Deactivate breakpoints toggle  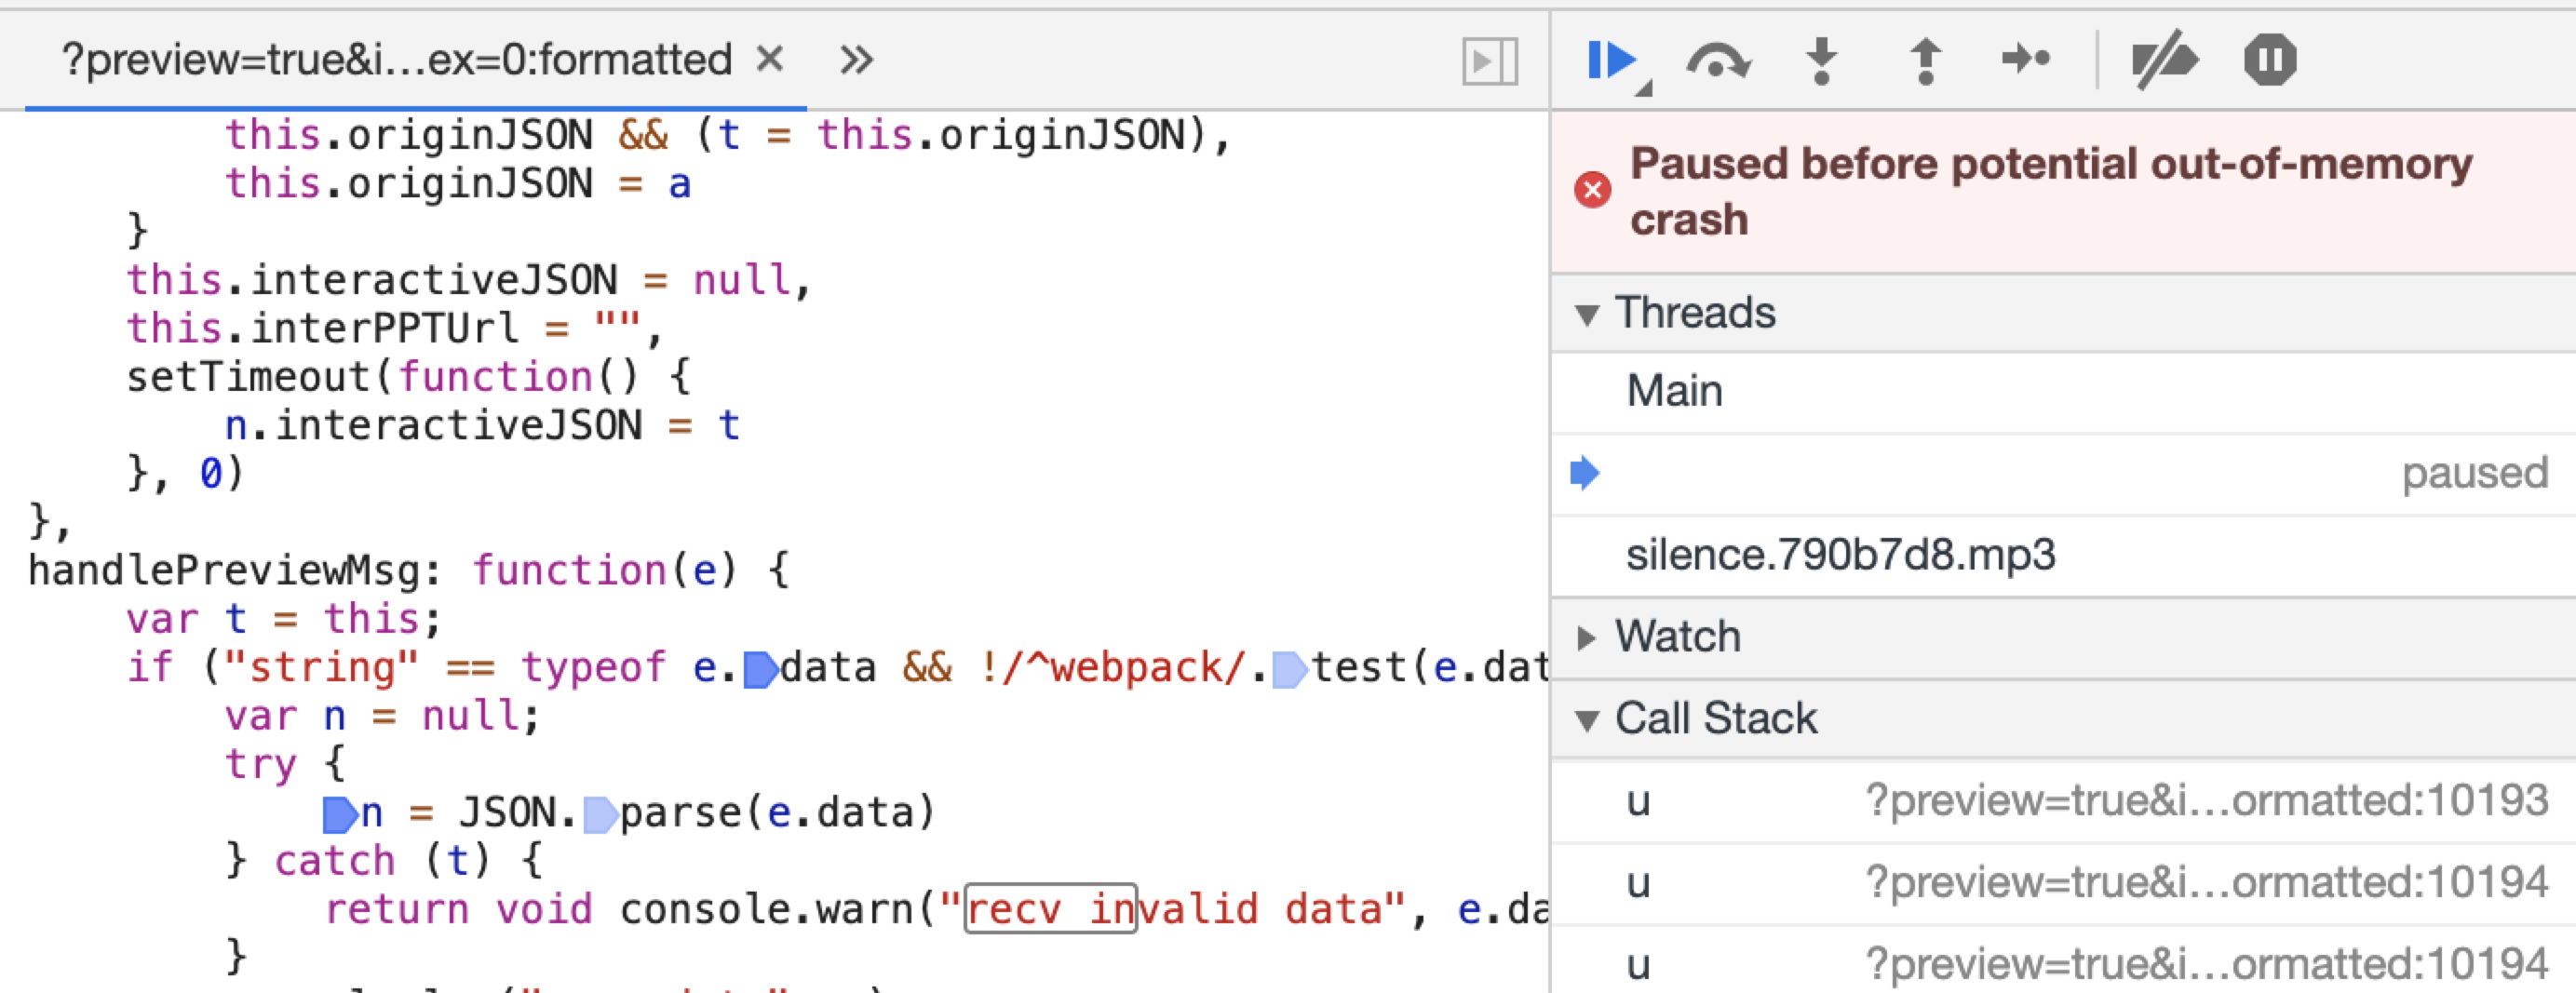click(x=2163, y=61)
